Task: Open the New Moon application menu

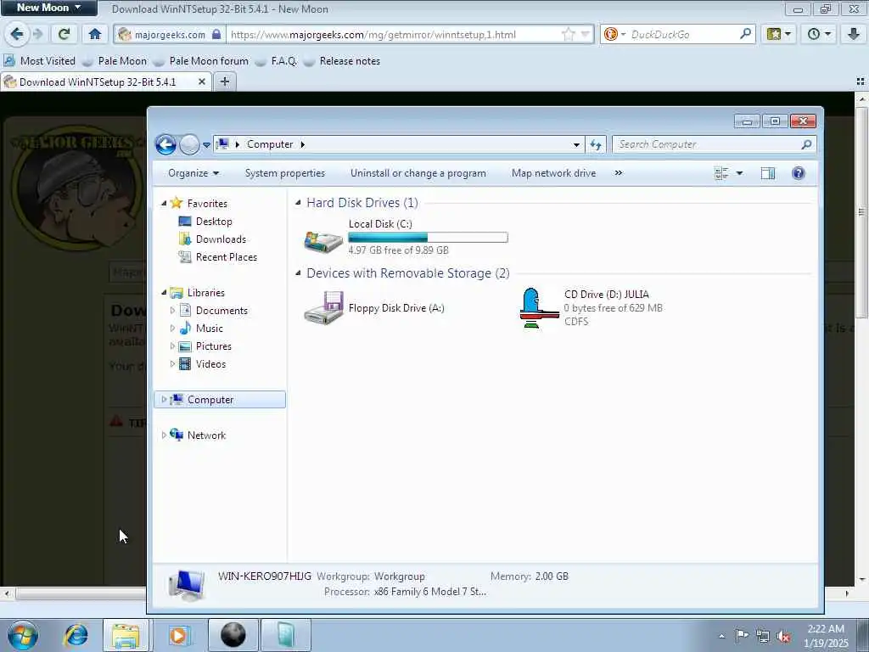Action: click(x=48, y=8)
